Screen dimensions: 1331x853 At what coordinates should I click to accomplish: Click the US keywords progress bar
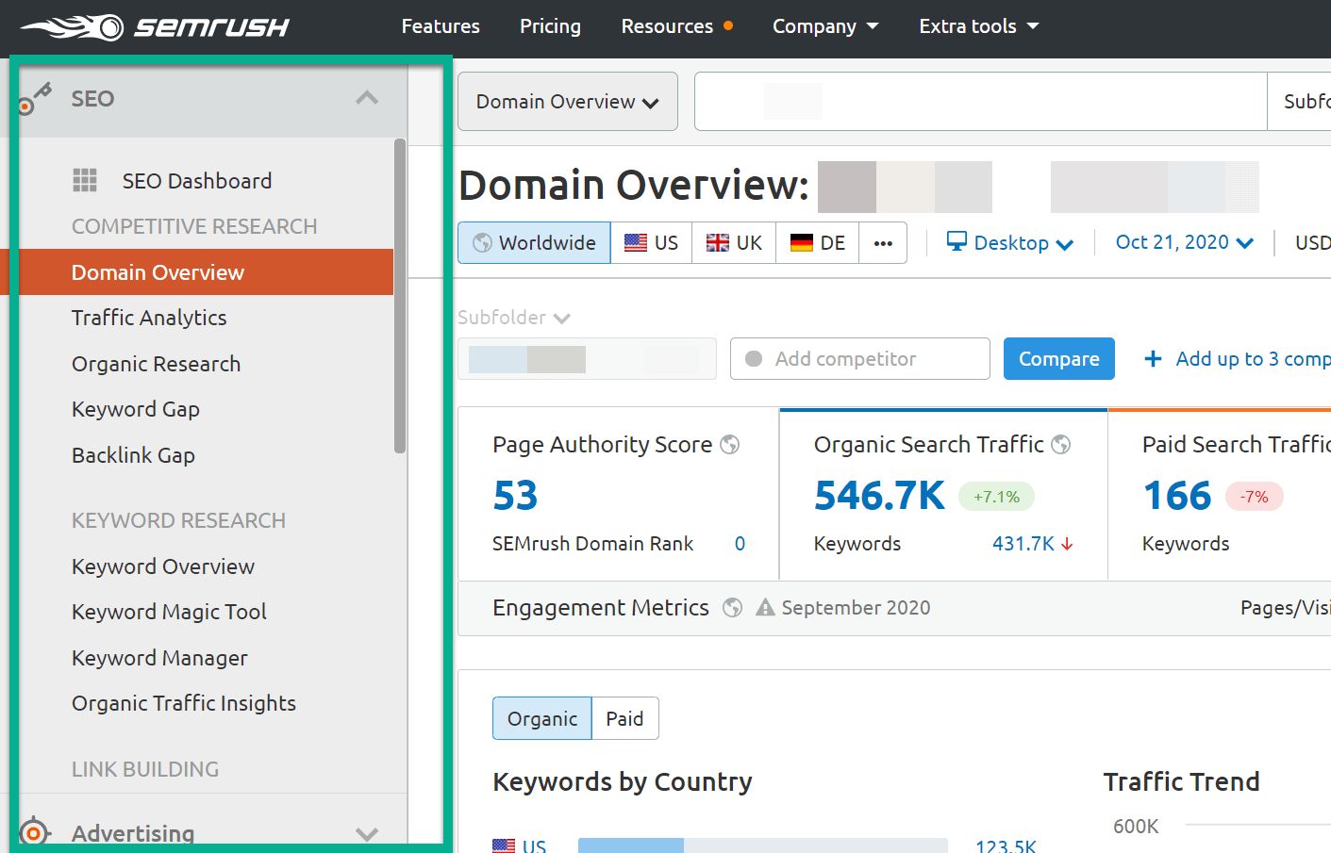(x=763, y=845)
